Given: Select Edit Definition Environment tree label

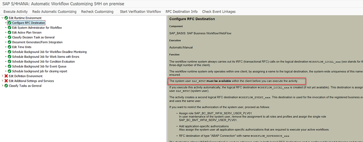Looking at the screenshot, I should point(26,76).
